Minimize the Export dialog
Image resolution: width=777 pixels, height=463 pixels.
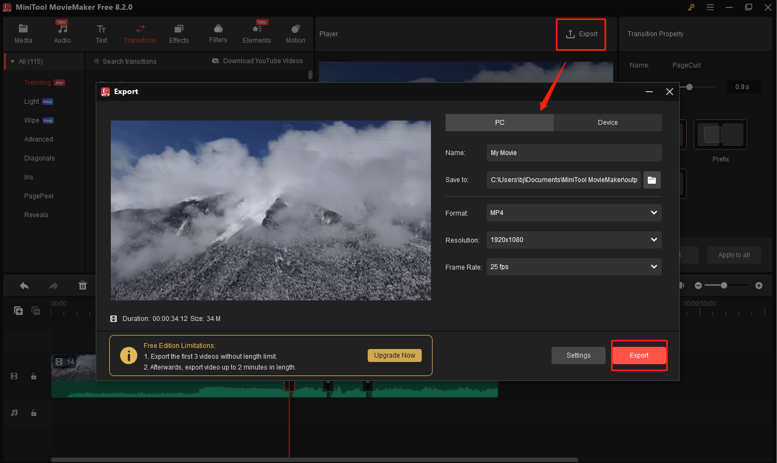649,92
